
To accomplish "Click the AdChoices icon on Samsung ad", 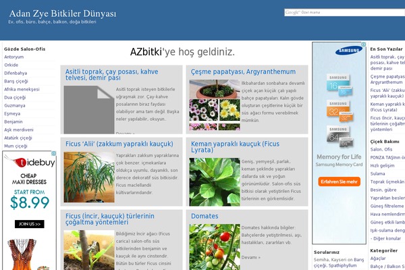I will 364,45.
